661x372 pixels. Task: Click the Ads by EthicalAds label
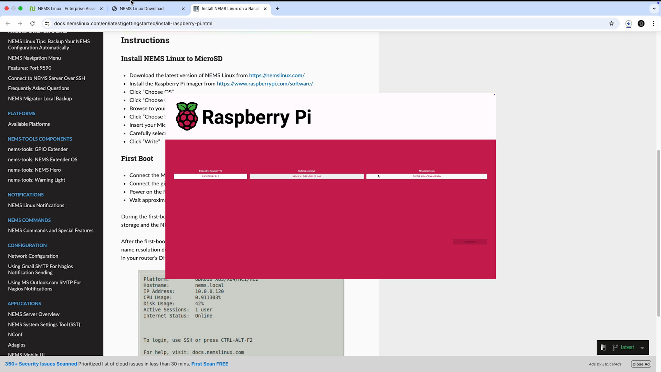pyautogui.click(x=605, y=364)
